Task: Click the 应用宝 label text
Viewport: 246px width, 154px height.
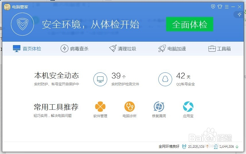Action: tap(188, 116)
